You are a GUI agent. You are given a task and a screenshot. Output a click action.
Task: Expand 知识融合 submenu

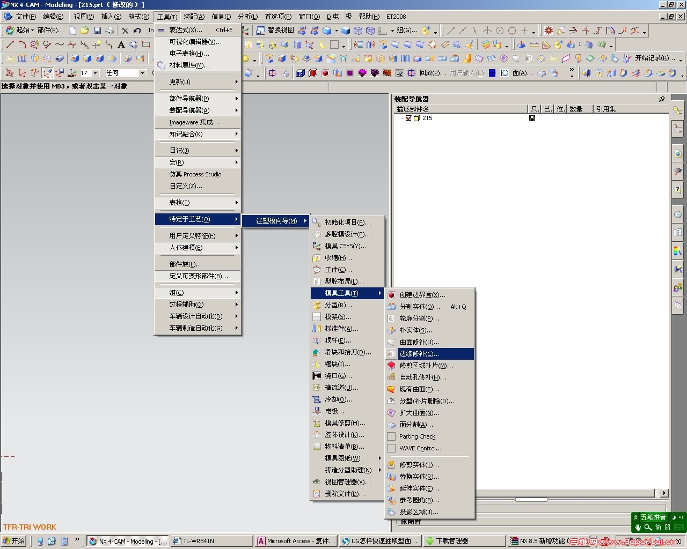point(198,134)
